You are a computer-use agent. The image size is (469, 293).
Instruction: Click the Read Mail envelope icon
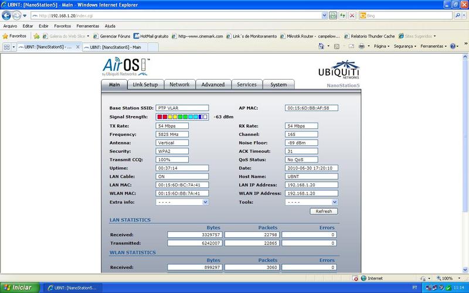click(351, 46)
